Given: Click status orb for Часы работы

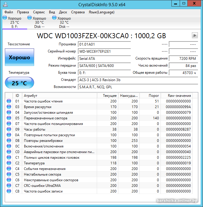Looking at the screenshot, I should (x=9, y=129).
